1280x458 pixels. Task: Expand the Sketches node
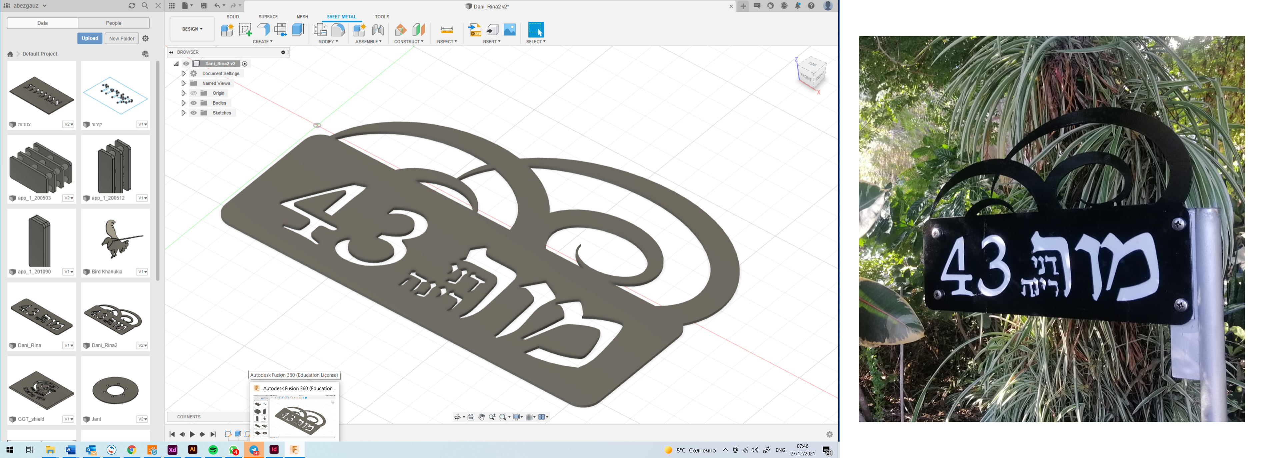coord(183,113)
